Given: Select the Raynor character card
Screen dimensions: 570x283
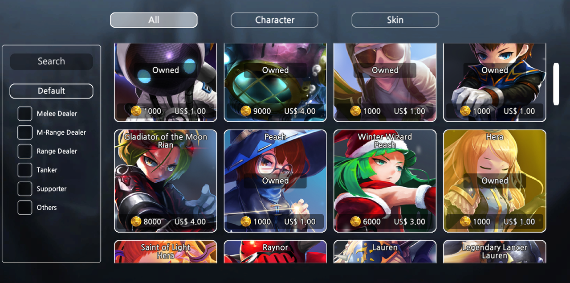Looking at the screenshot, I should pyautogui.click(x=275, y=252).
